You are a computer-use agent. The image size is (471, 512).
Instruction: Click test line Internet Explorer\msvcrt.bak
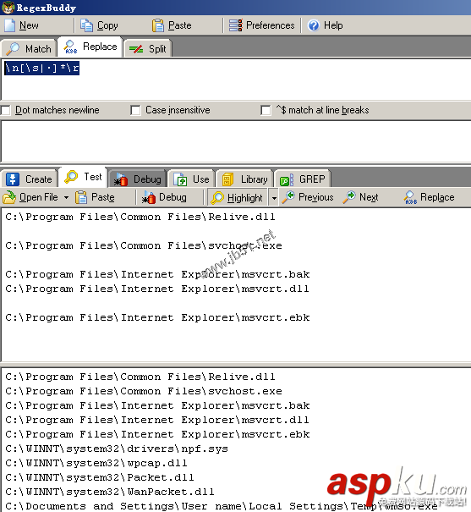tap(157, 274)
